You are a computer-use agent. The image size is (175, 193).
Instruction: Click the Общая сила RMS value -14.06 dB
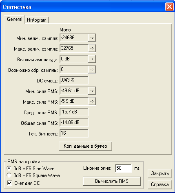74,122
